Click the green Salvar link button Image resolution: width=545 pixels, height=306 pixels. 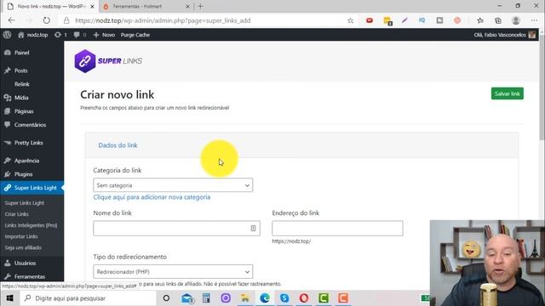(x=508, y=93)
